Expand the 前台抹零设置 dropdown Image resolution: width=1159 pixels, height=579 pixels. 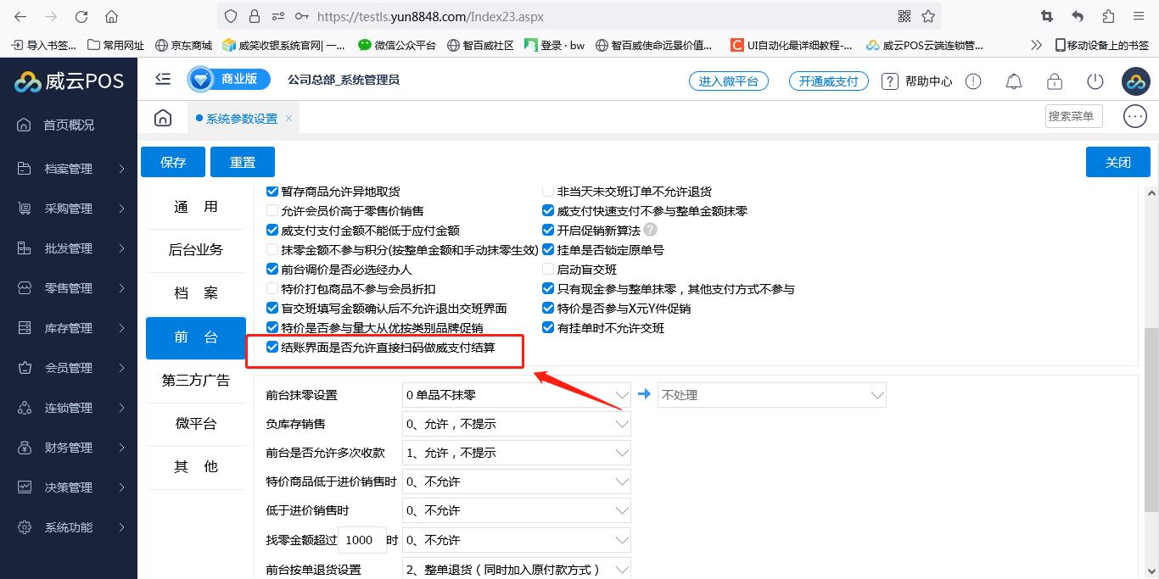click(516, 395)
